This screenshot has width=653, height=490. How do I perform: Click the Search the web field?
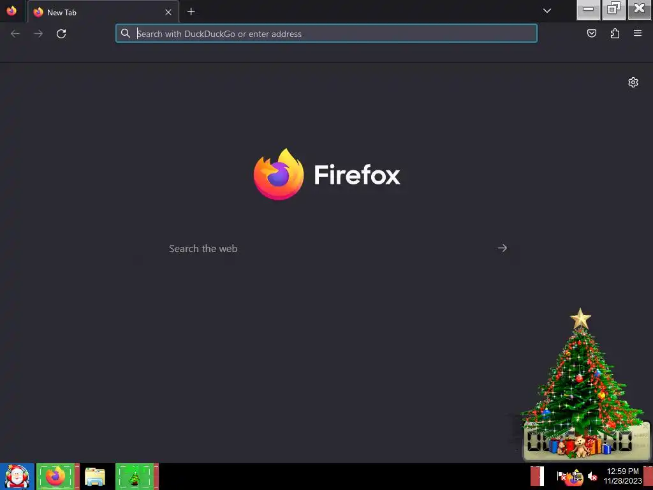(326, 248)
